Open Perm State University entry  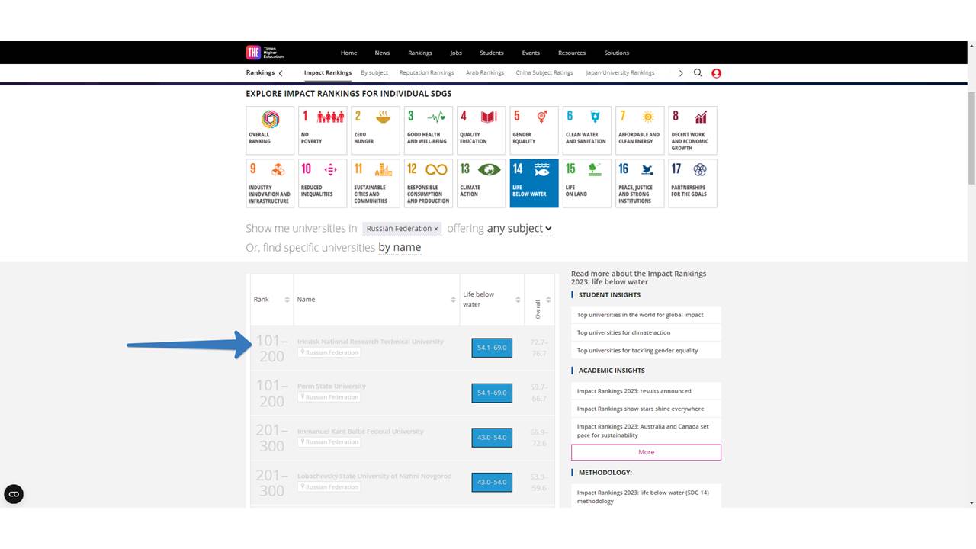click(x=332, y=387)
